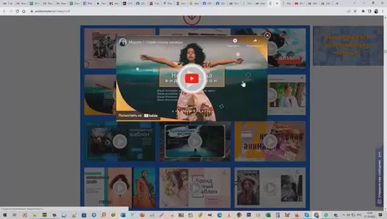Go to the browser home page

point(24,11)
